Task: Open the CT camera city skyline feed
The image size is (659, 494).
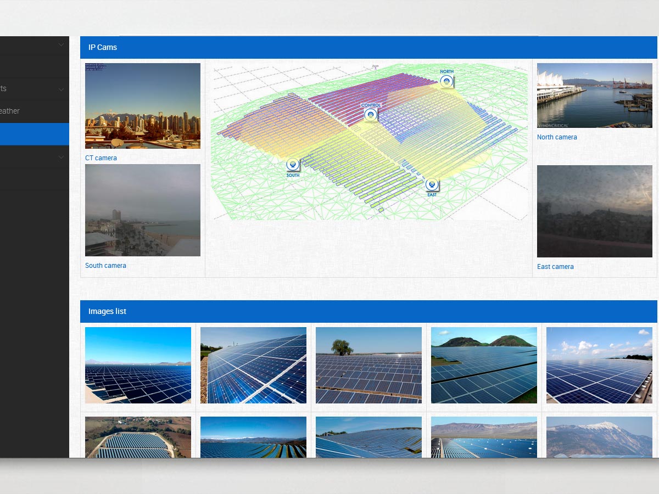Action: [x=143, y=106]
